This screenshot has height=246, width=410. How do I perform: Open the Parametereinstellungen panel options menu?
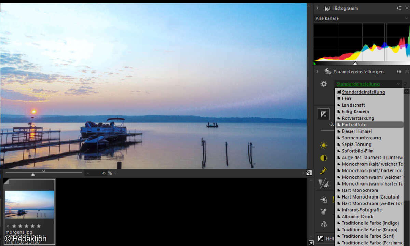(399, 71)
